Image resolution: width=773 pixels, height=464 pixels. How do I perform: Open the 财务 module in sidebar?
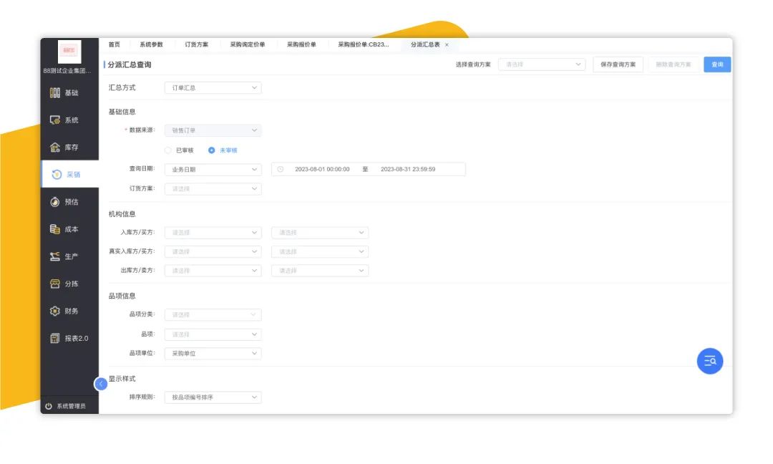69,311
